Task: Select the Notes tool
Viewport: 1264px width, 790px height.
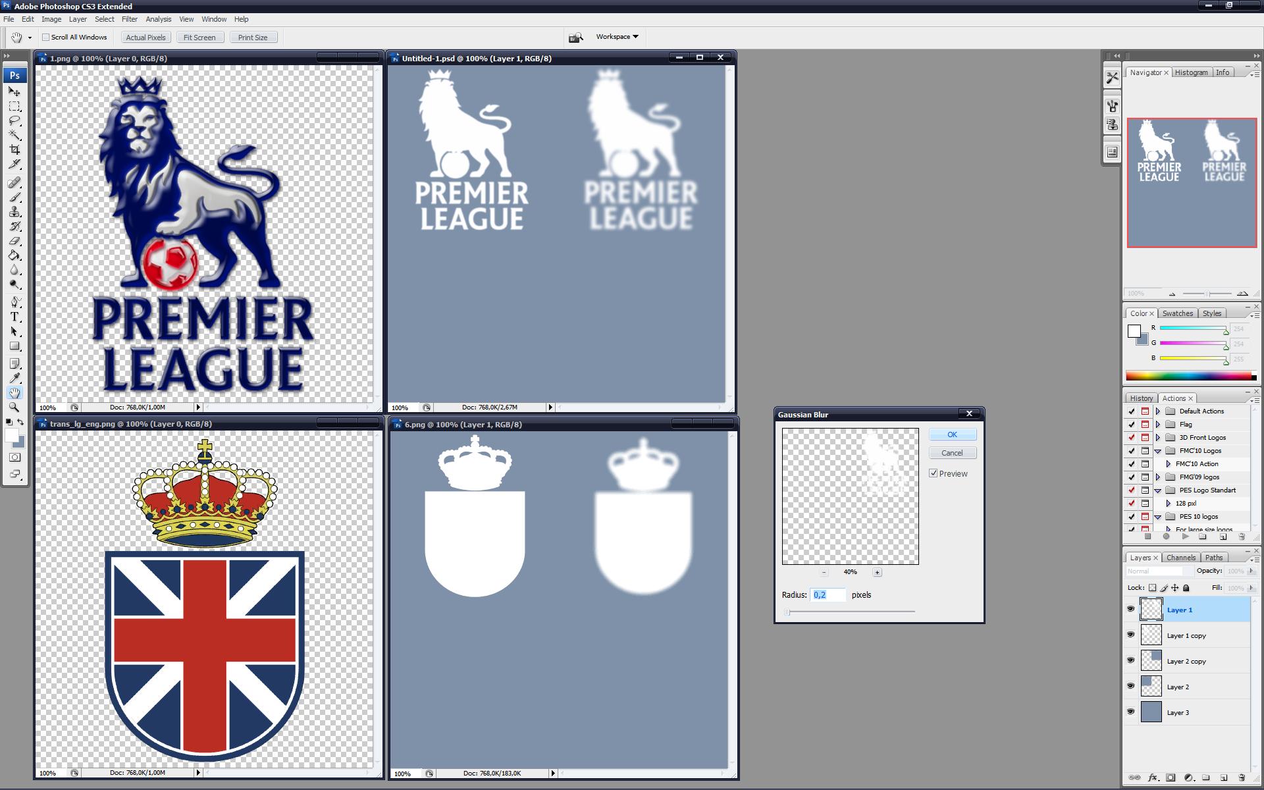Action: 14,363
